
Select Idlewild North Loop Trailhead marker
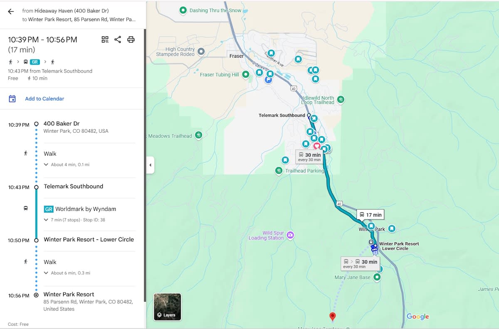(341, 99)
